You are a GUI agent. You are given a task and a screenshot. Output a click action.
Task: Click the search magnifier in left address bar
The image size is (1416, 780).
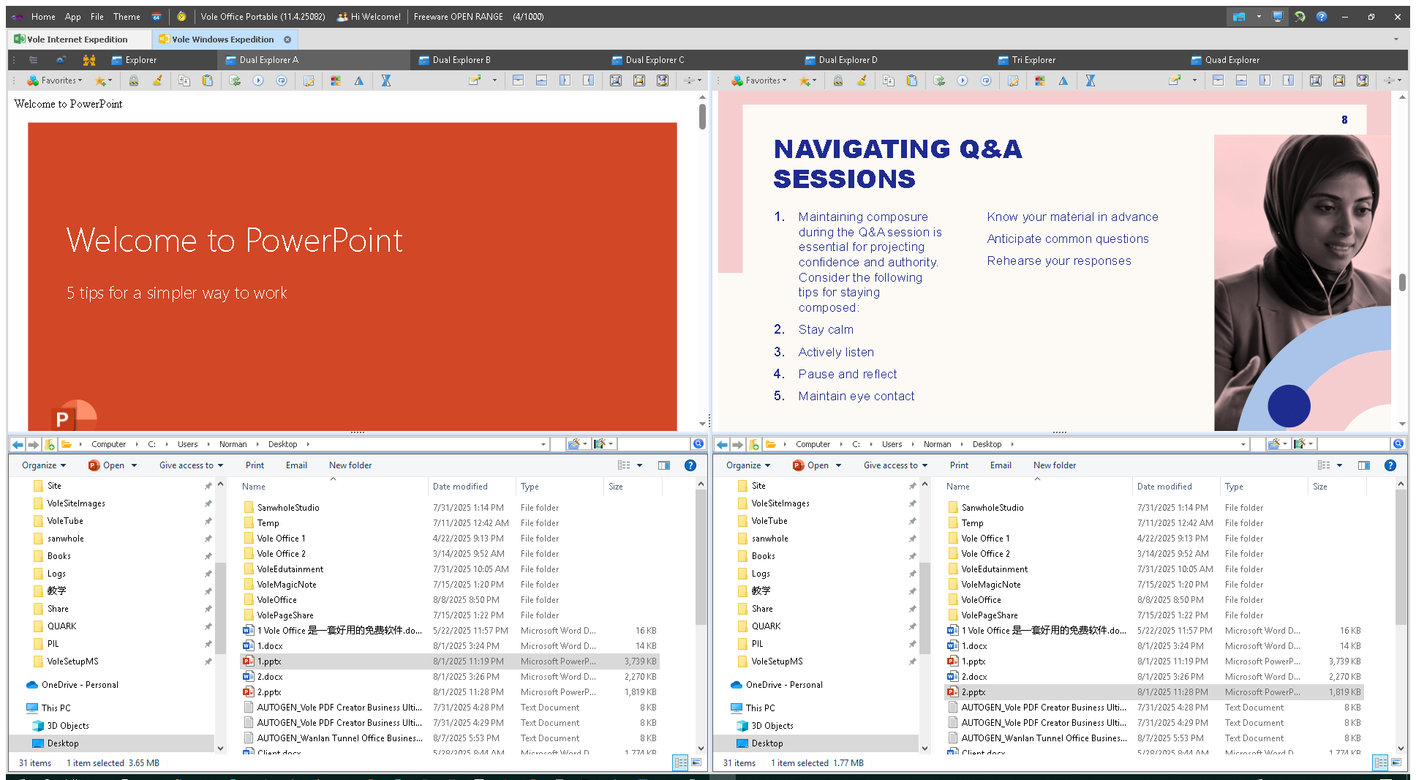click(698, 443)
